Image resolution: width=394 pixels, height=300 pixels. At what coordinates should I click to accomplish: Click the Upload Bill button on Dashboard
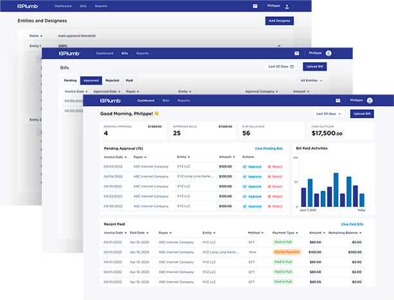[363, 114]
